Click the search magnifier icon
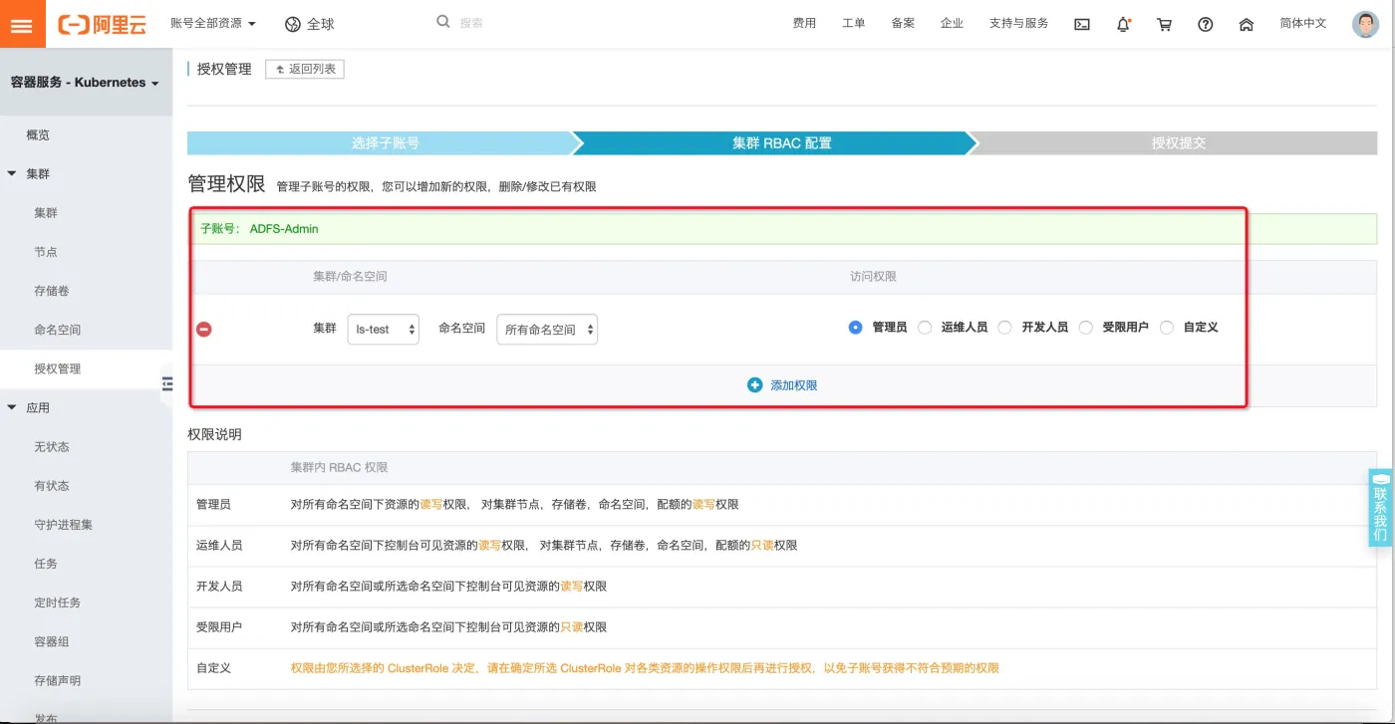 click(x=443, y=21)
